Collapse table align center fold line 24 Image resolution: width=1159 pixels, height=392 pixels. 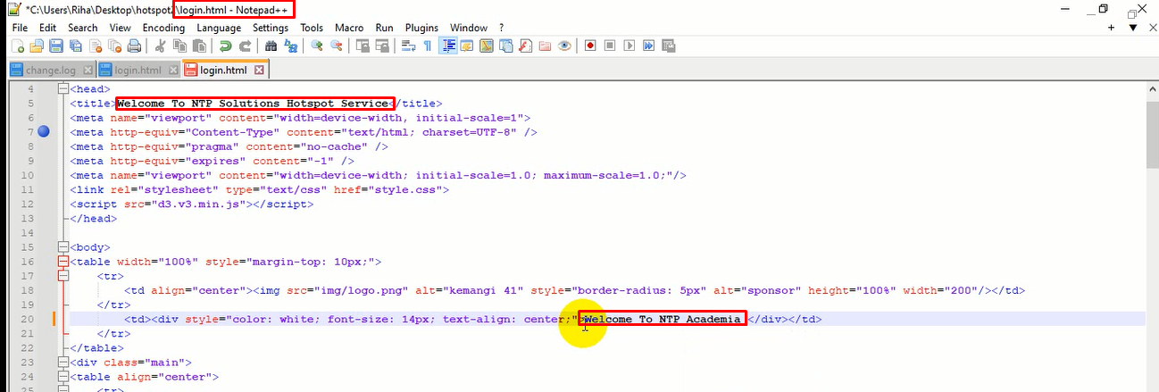pos(63,377)
